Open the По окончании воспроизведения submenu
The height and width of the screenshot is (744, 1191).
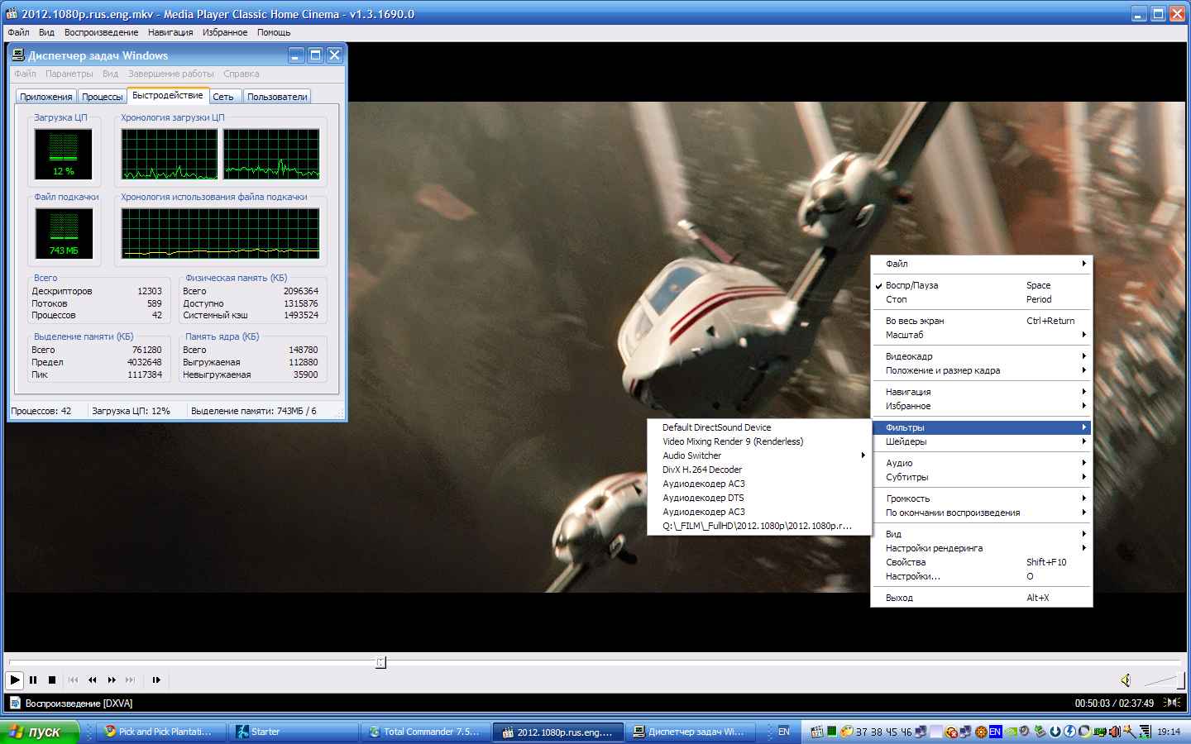(x=982, y=513)
